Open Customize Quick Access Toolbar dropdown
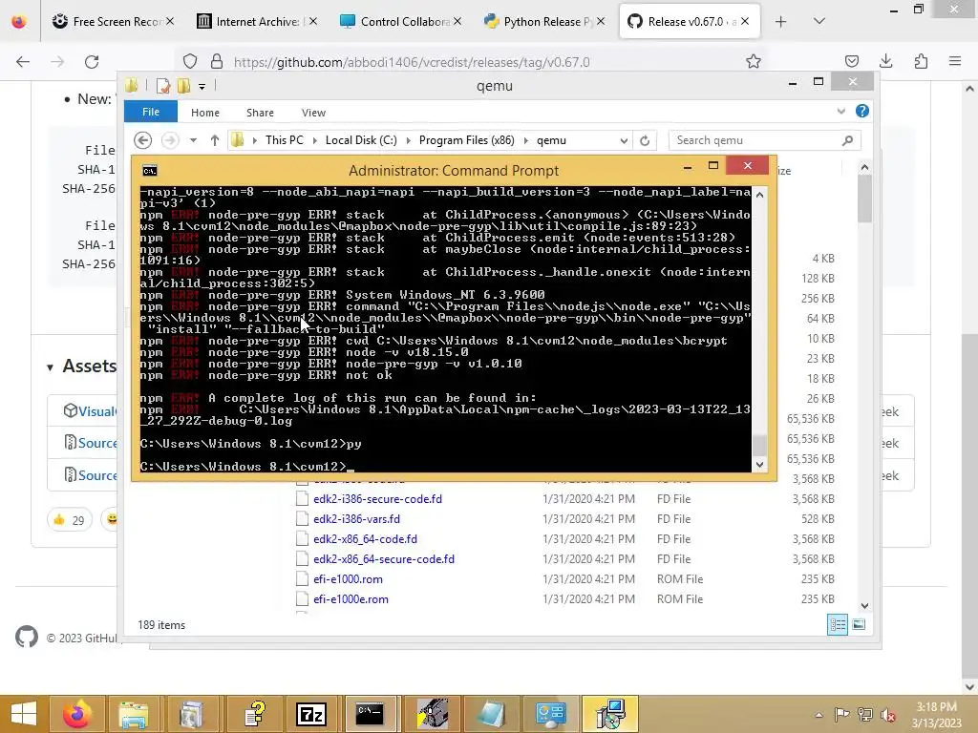The image size is (978, 733). [x=202, y=87]
